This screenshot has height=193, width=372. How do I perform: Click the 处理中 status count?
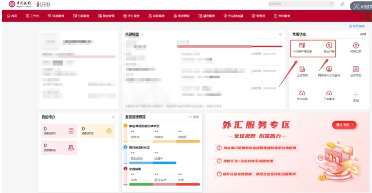(156, 153)
